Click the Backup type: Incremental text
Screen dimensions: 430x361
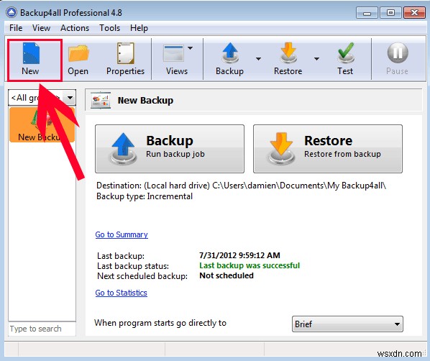pyautogui.click(x=145, y=196)
